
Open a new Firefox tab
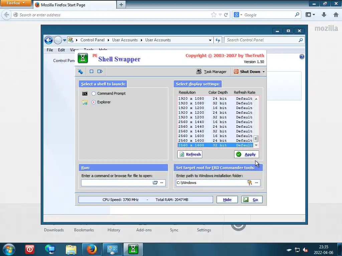tap(121, 5)
